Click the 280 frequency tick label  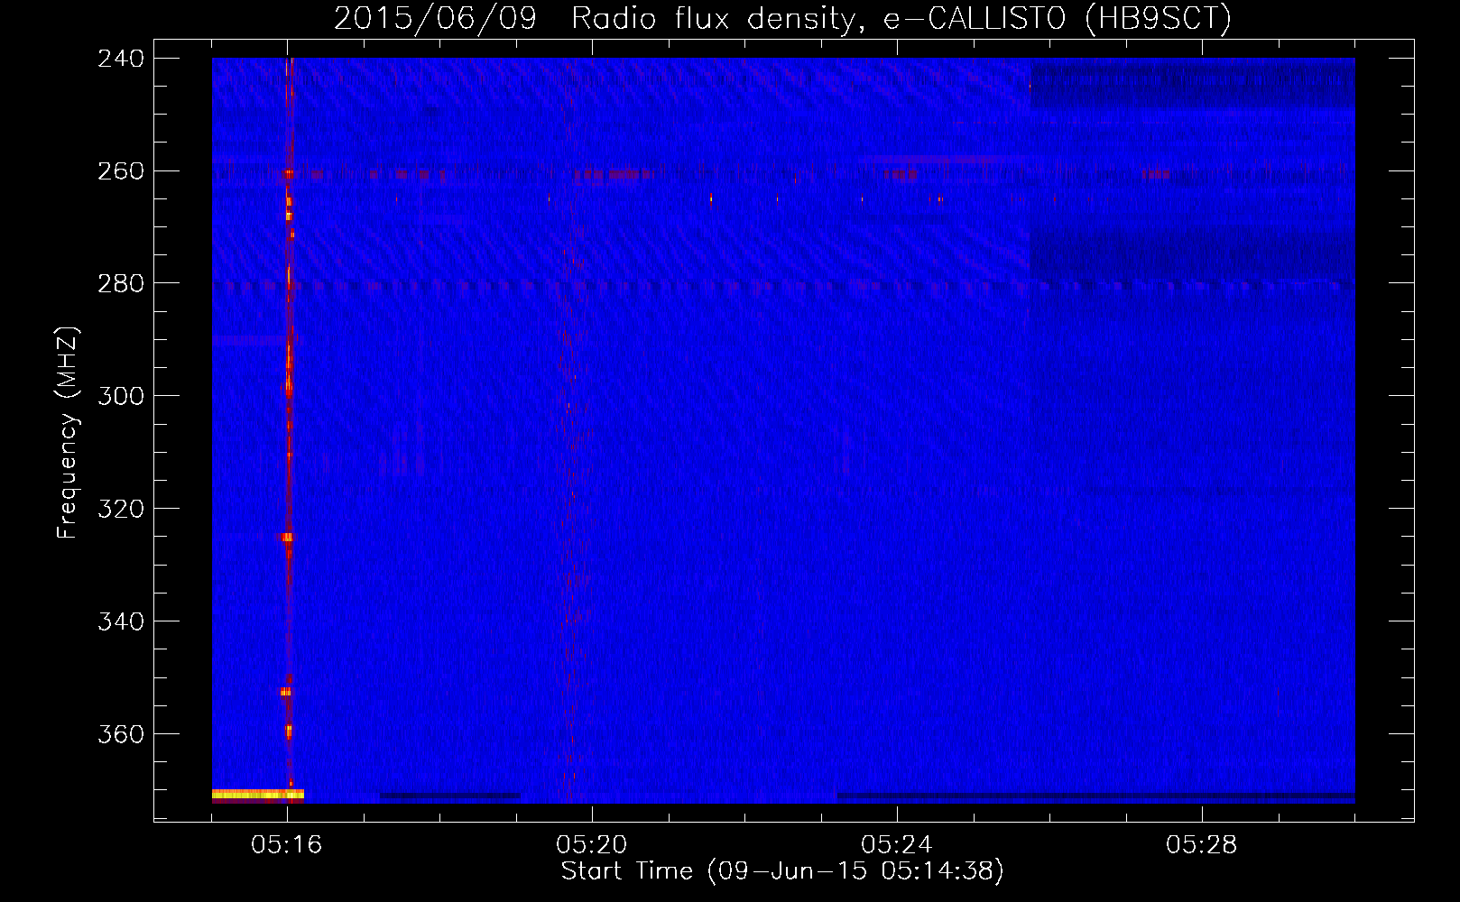click(x=121, y=284)
